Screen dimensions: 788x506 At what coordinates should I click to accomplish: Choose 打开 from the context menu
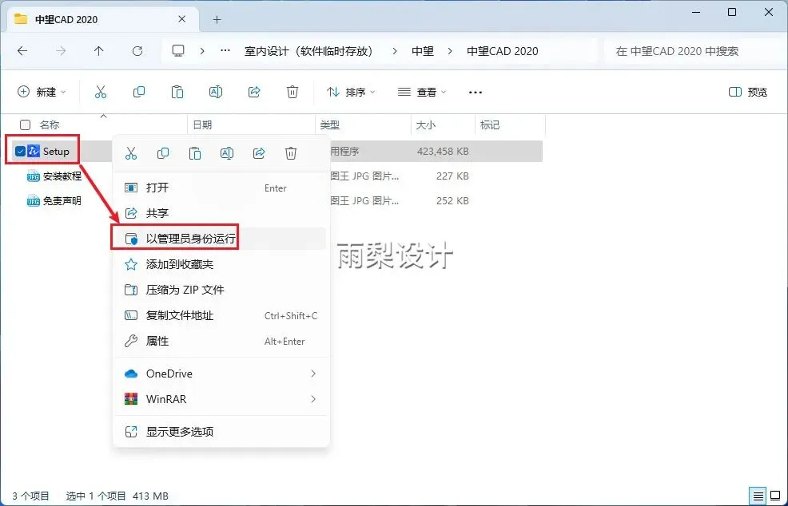tap(221, 188)
